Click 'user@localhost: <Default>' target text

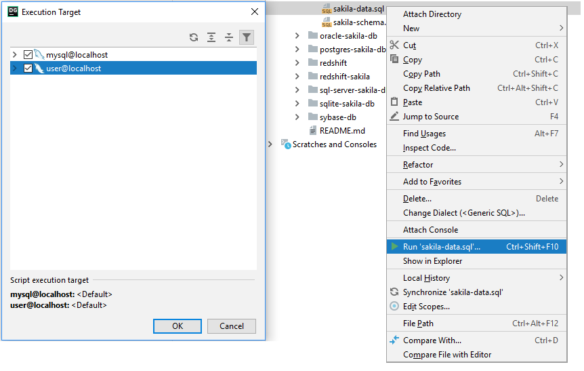(58, 305)
